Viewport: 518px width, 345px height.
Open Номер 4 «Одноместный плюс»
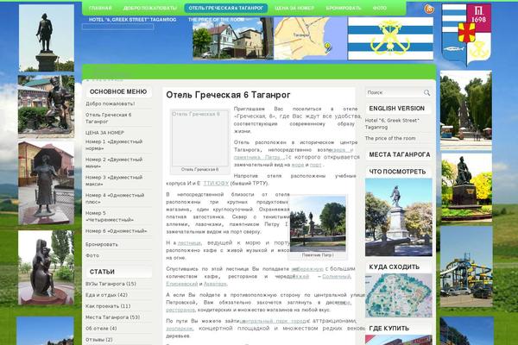coord(115,198)
